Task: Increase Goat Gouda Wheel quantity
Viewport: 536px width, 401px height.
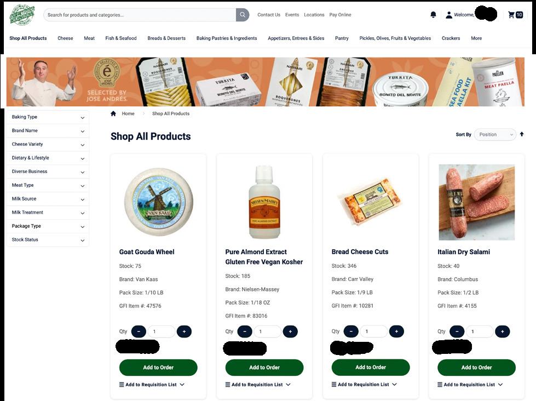Action: [x=185, y=331]
